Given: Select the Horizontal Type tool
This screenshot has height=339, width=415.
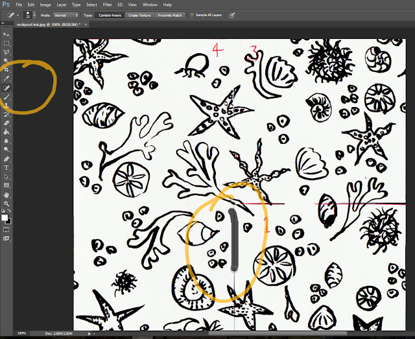Looking at the screenshot, I should click(6, 168).
